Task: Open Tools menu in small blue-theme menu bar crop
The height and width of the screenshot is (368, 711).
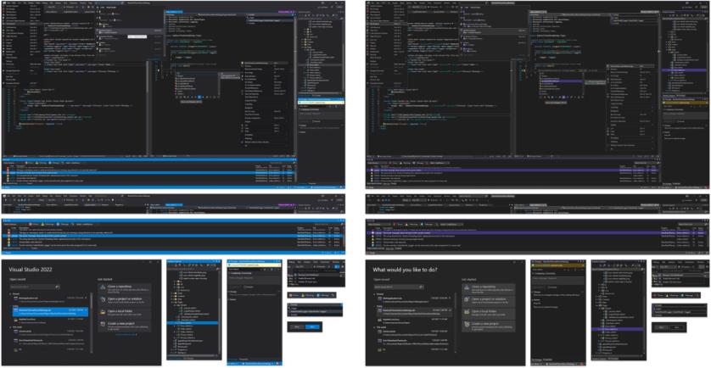Action: coord(314,262)
